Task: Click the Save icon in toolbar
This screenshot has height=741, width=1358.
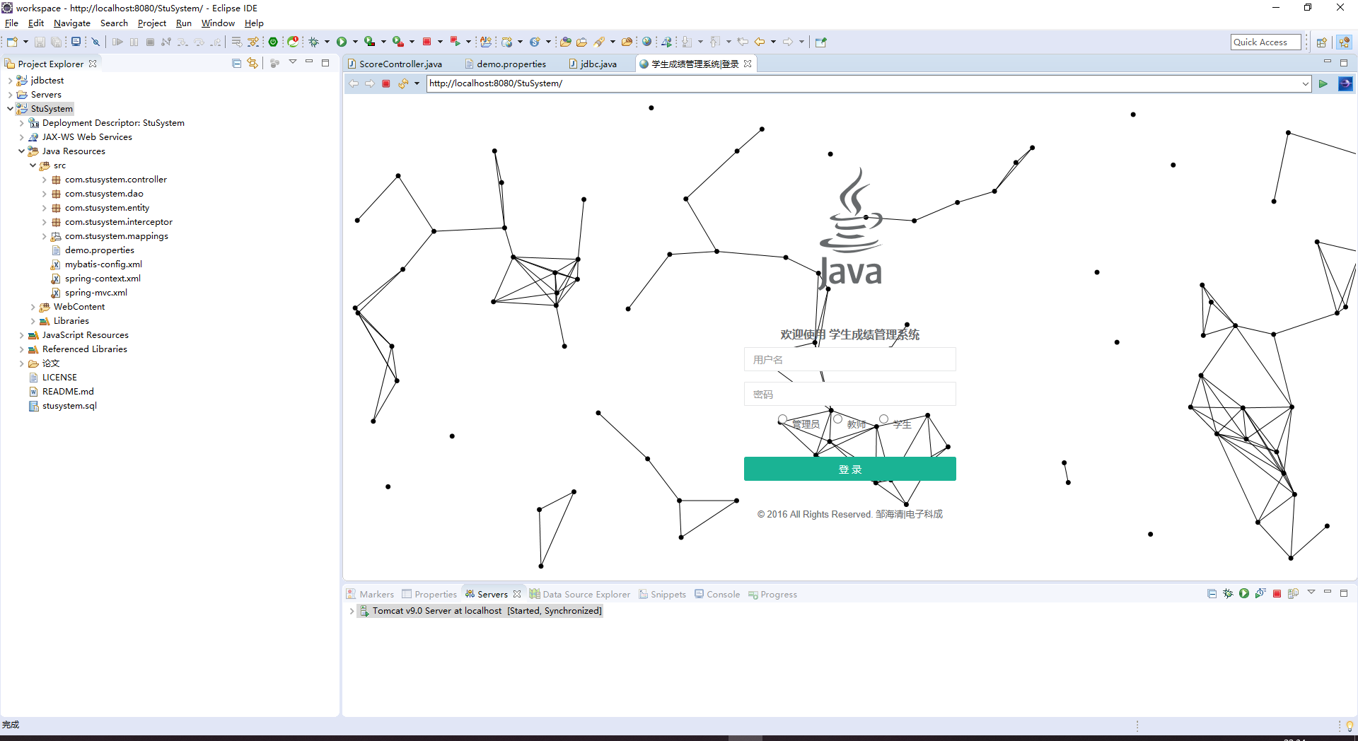Action: point(40,42)
